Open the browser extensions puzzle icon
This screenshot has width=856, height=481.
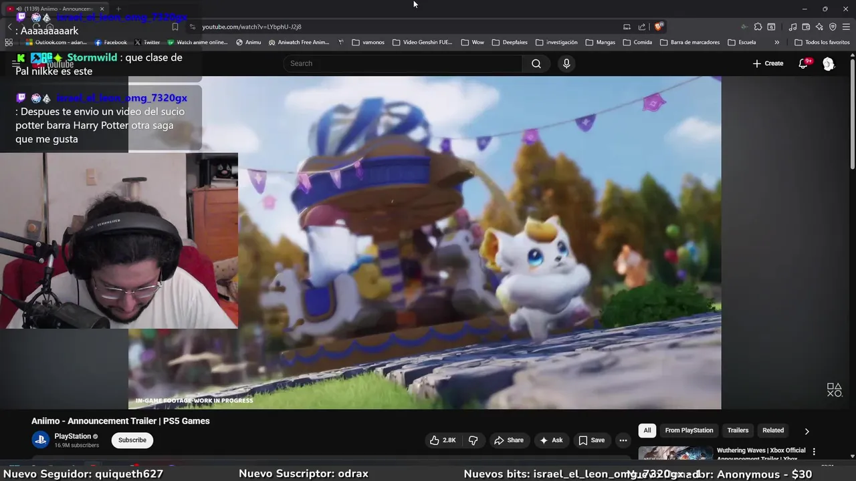tap(758, 27)
